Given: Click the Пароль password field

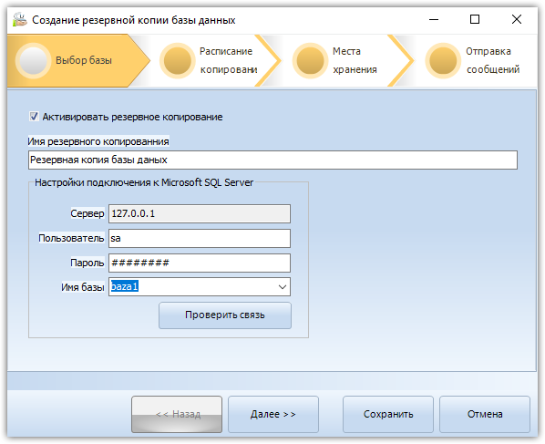Looking at the screenshot, I should click(200, 263).
